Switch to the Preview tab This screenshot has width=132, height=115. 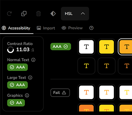(72, 28)
